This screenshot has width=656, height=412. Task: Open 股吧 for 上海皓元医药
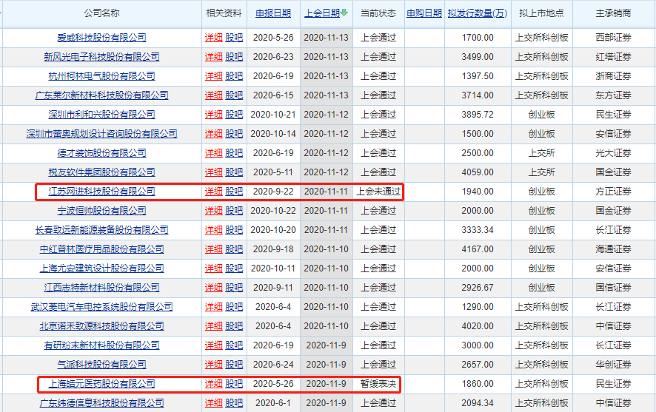pos(234,384)
